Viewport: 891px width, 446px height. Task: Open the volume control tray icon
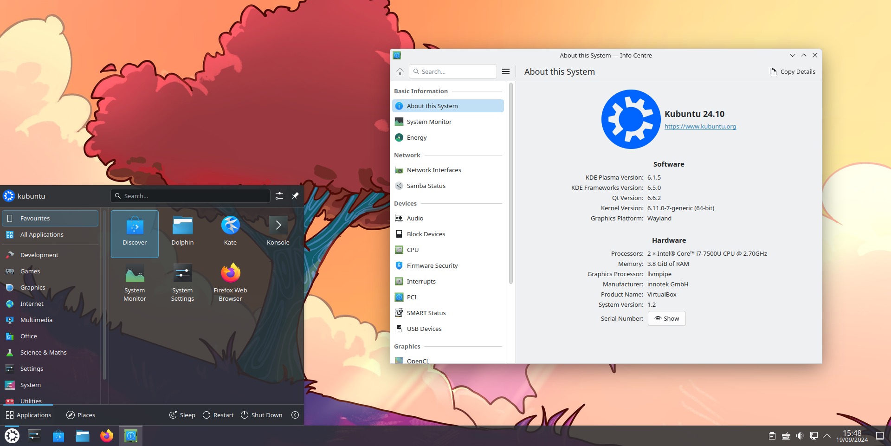click(800, 436)
